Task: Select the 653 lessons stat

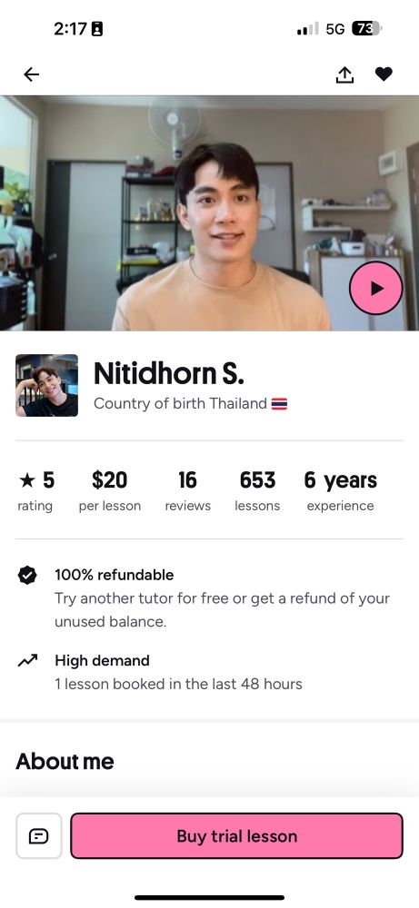Action: (257, 491)
